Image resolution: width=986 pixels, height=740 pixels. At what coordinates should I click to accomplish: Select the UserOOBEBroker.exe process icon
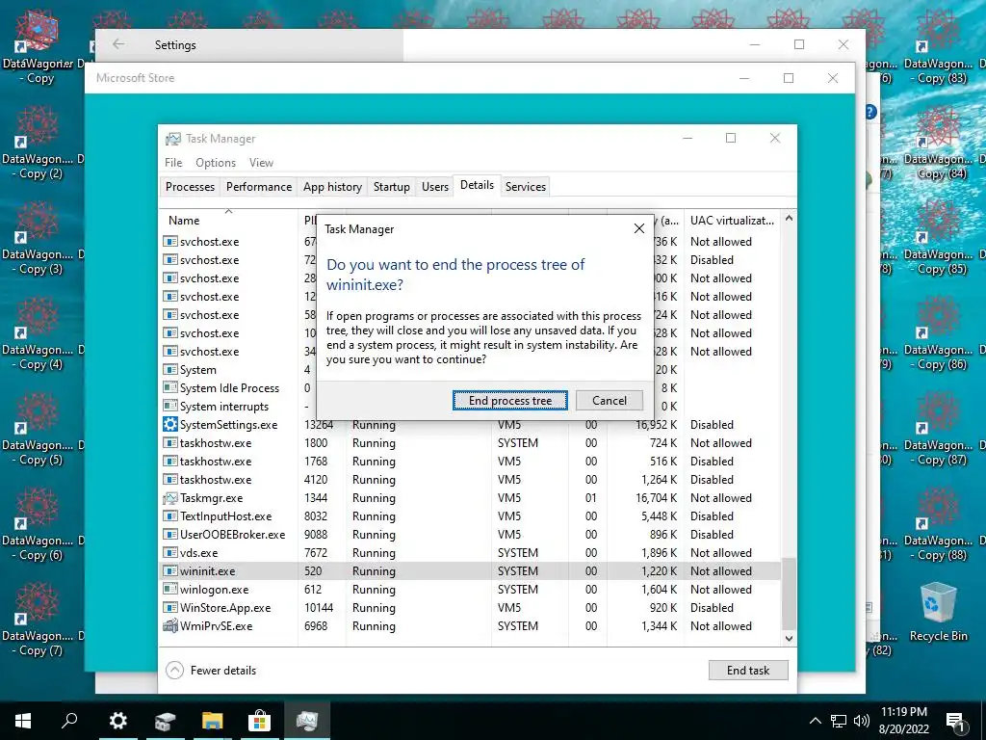coord(169,534)
